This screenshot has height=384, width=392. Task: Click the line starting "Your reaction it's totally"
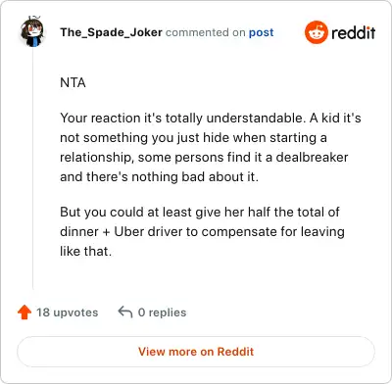211,119
